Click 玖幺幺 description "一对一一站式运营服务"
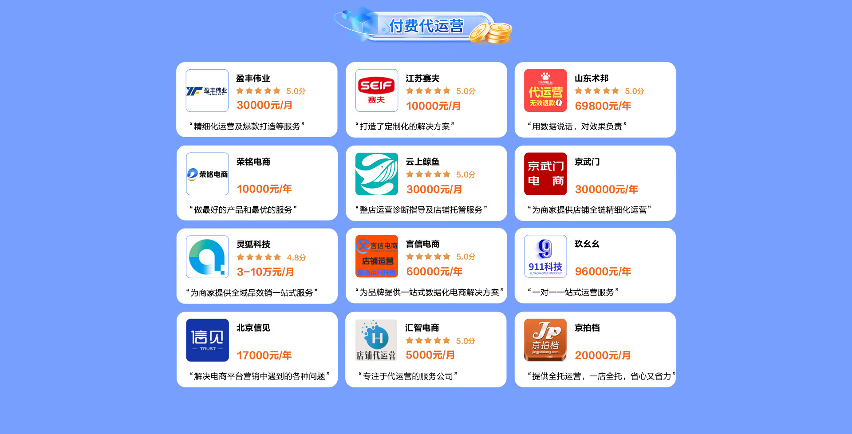Image resolution: width=852 pixels, height=434 pixels. point(573,292)
